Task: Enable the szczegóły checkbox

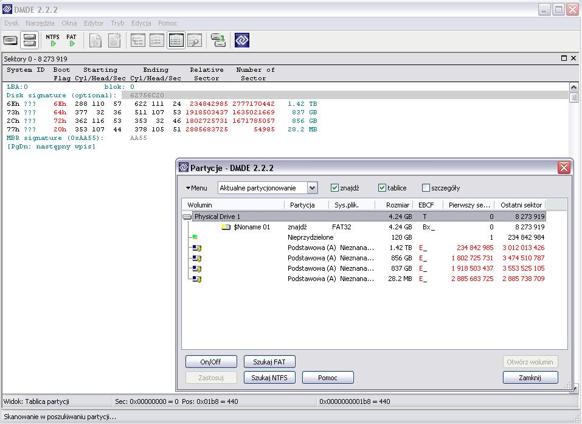Action: [x=425, y=187]
